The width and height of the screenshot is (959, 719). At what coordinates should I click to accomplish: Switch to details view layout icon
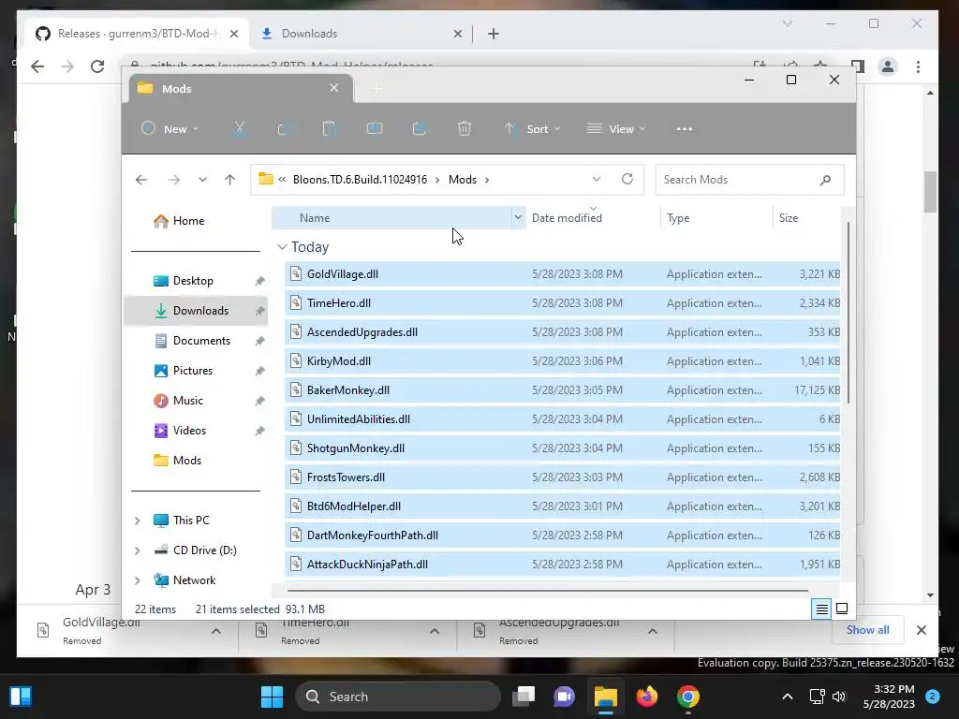click(821, 609)
